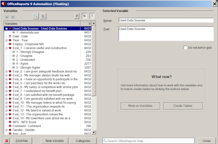Viewport: 218px width, 144px height.
Task: Click the search variables magnifier icon
Action: click(36, 16)
